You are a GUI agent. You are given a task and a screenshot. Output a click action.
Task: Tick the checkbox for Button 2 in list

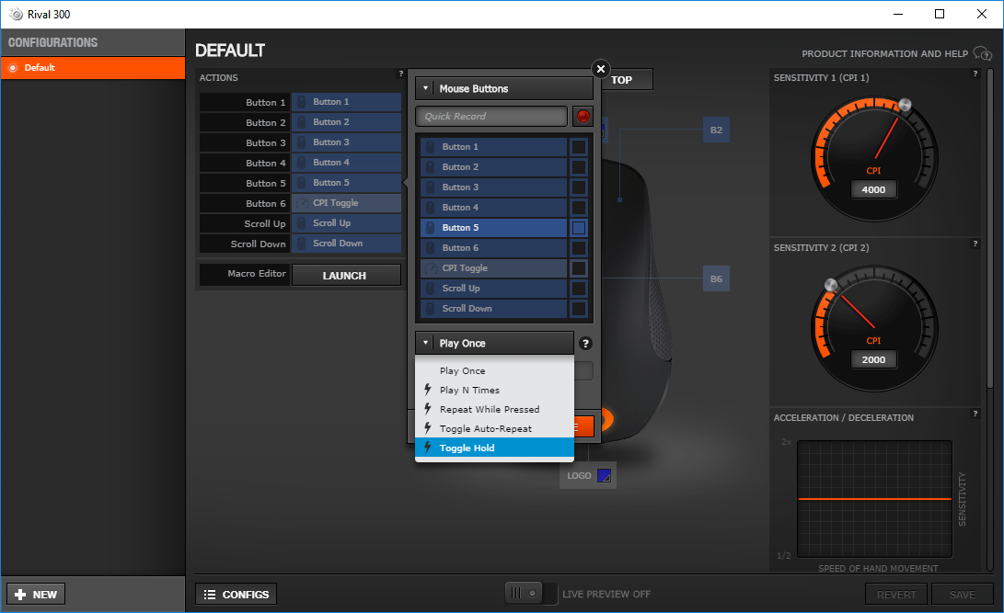pyautogui.click(x=579, y=167)
